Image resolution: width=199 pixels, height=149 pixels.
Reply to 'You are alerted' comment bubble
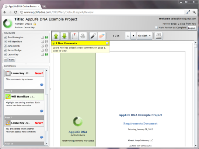[42, 137]
